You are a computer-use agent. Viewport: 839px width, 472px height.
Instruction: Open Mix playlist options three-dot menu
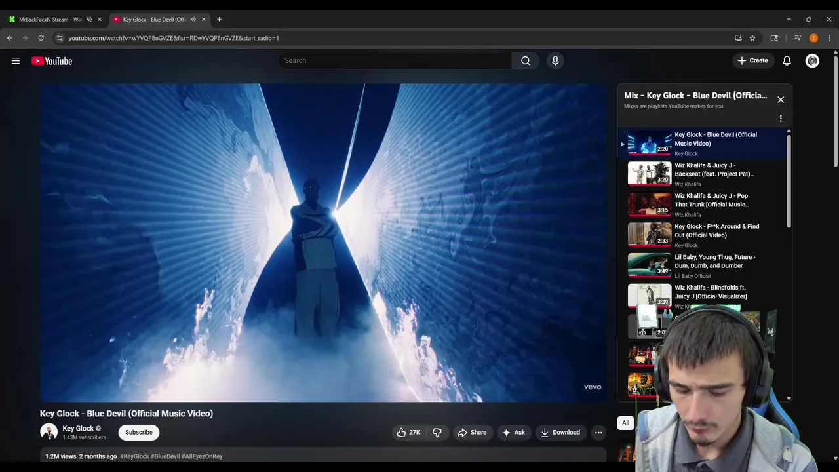click(781, 119)
